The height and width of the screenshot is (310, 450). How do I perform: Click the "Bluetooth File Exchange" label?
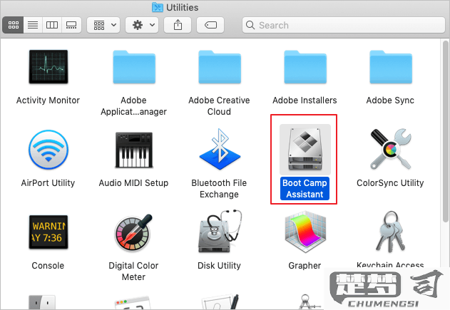click(219, 189)
